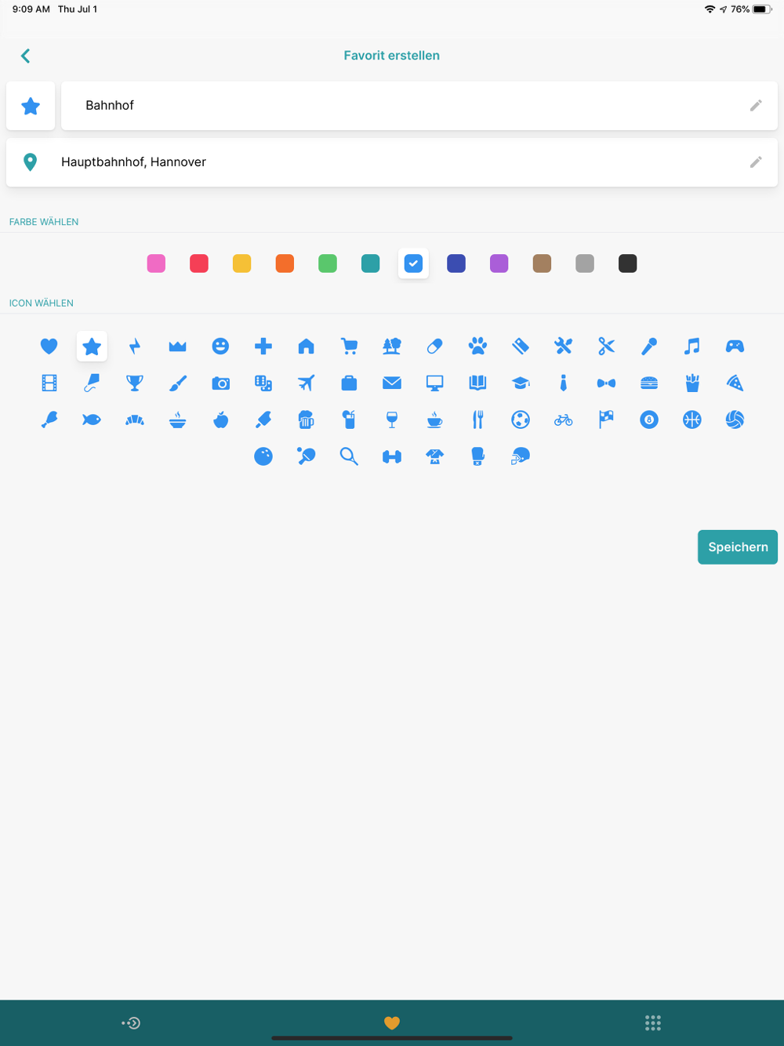
Task: Select the orange color swatch
Action: coord(285,263)
